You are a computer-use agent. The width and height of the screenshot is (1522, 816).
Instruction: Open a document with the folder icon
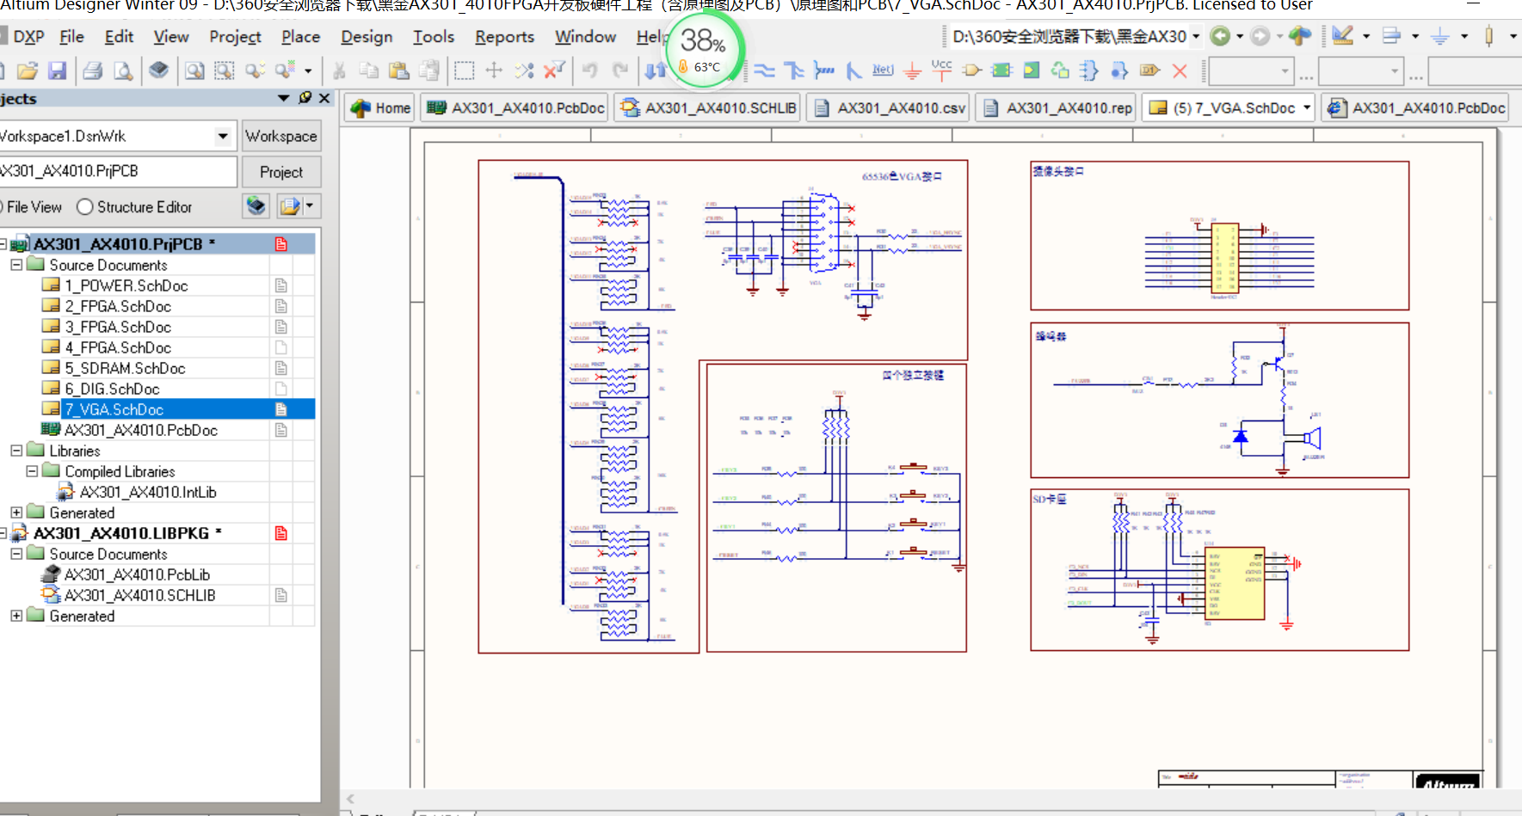pos(28,71)
